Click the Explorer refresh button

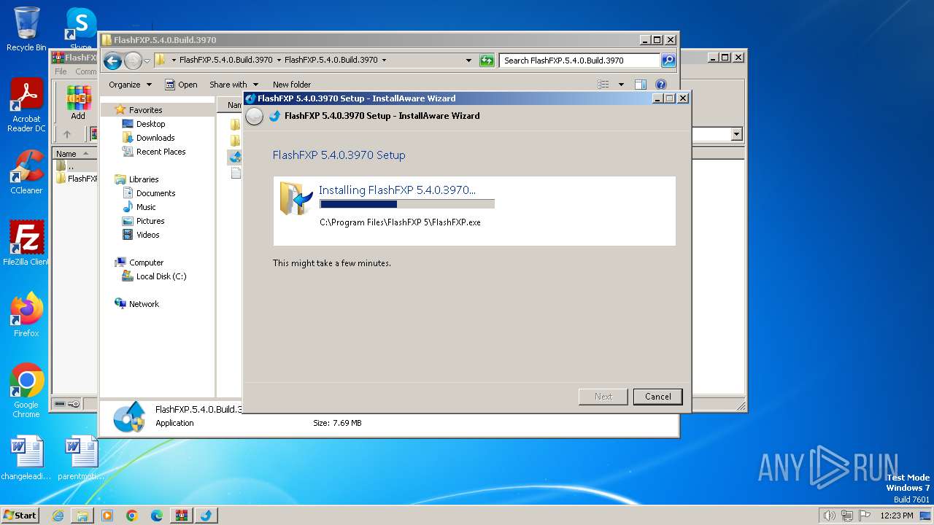click(x=487, y=61)
